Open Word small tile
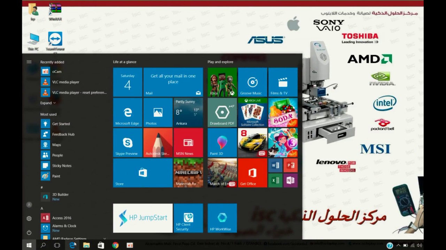 [x=275, y=165]
